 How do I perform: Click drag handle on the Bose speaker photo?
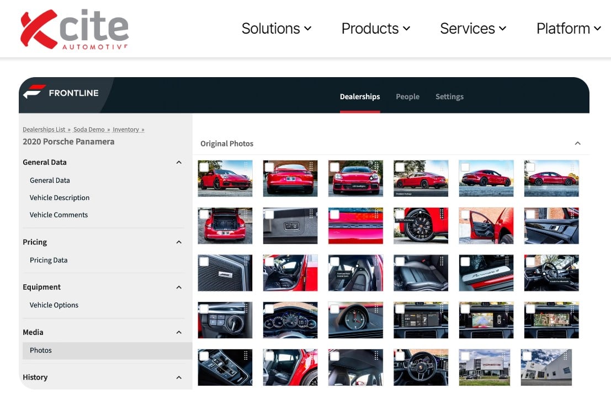[246, 261]
